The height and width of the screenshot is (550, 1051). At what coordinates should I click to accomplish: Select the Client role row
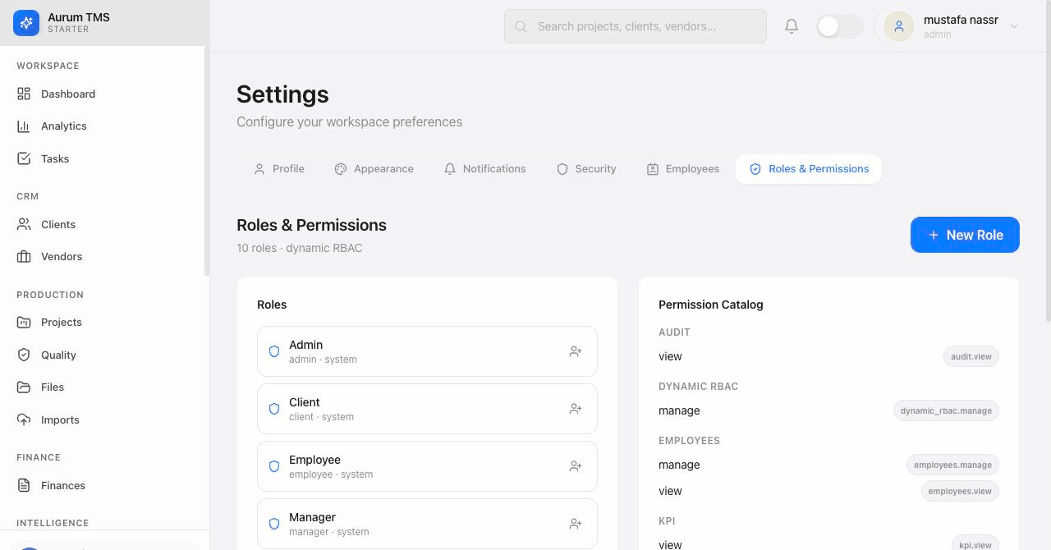pyautogui.click(x=427, y=409)
